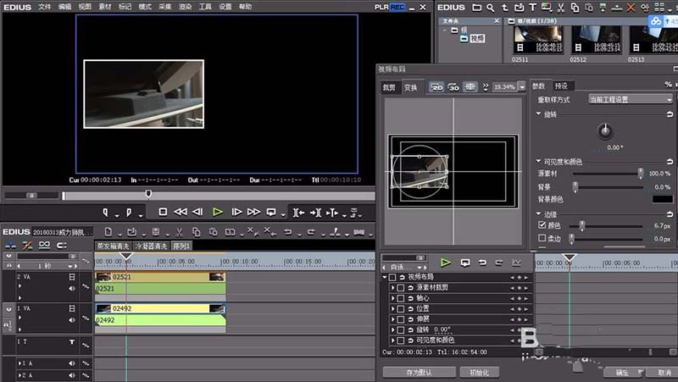
Task: Play the layout keyframe preview
Action: (x=446, y=263)
